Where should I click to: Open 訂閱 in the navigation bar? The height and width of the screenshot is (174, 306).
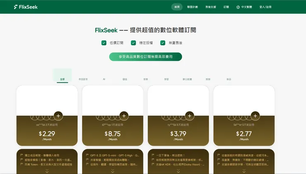pos(226,7)
